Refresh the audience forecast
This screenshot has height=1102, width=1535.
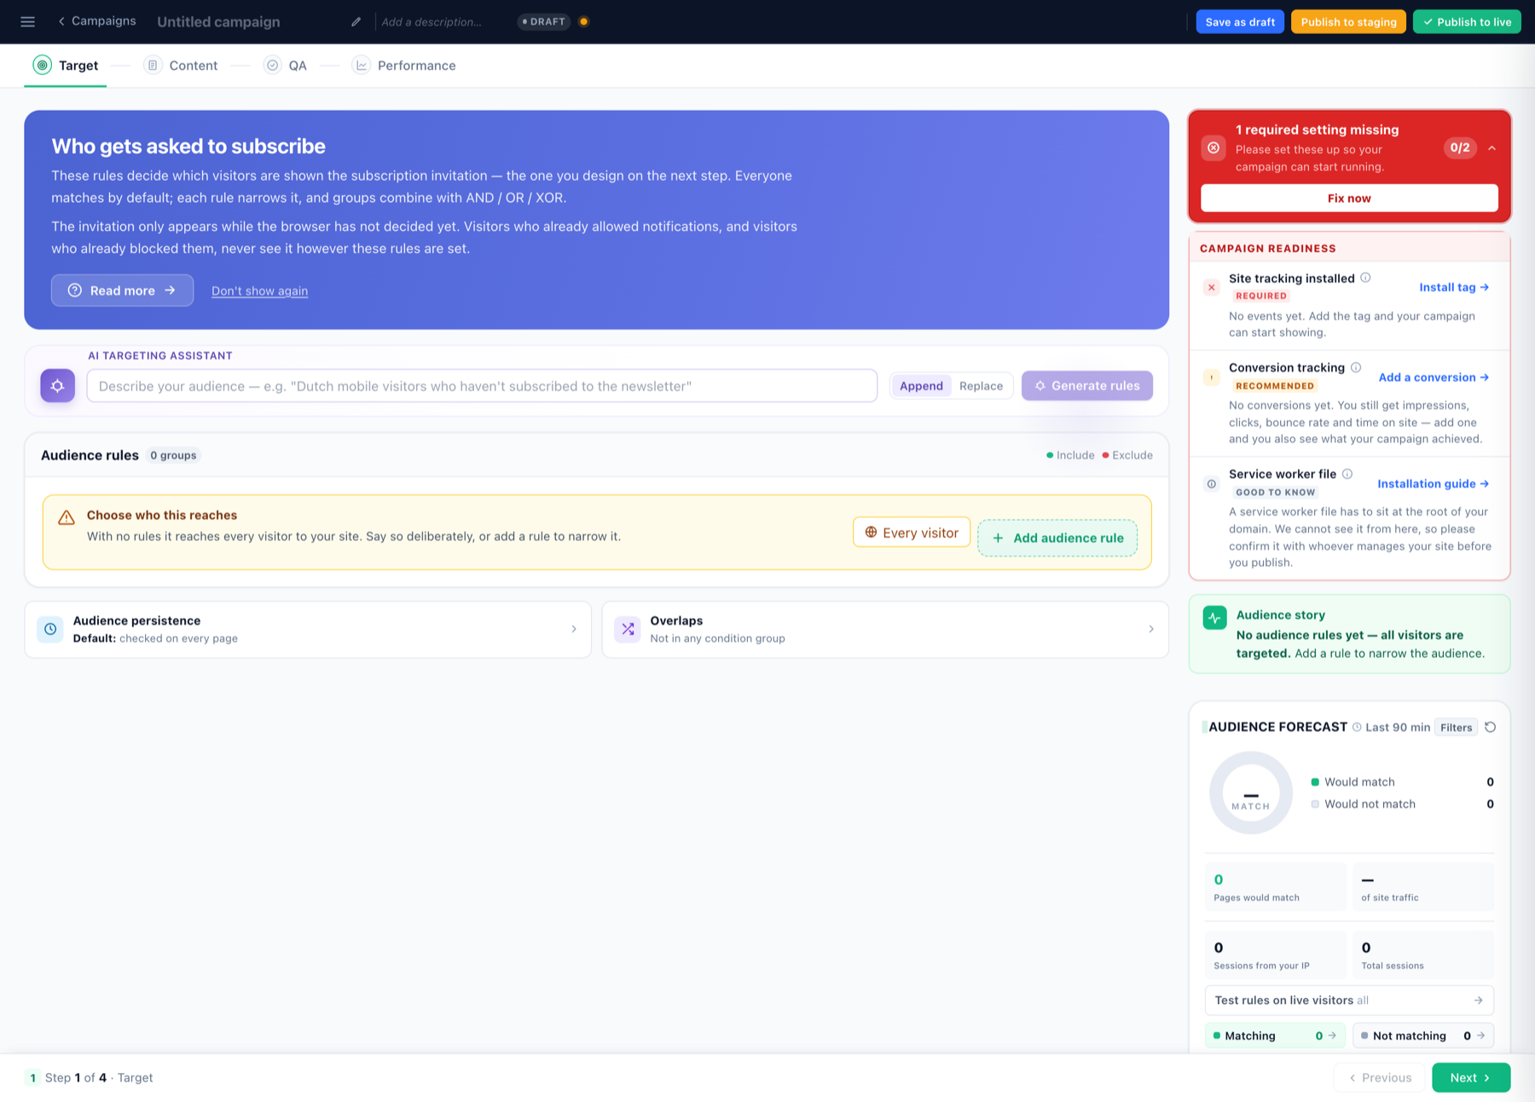[1490, 727]
